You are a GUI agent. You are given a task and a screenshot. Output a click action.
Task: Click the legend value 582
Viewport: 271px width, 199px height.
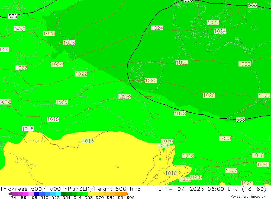111,197
